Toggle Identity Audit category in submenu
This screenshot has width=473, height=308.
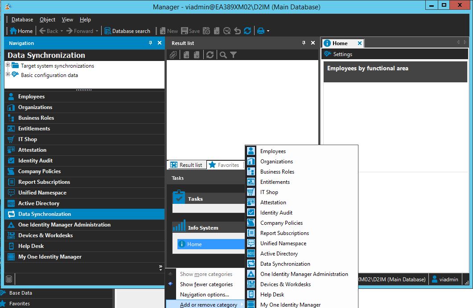tap(302, 213)
